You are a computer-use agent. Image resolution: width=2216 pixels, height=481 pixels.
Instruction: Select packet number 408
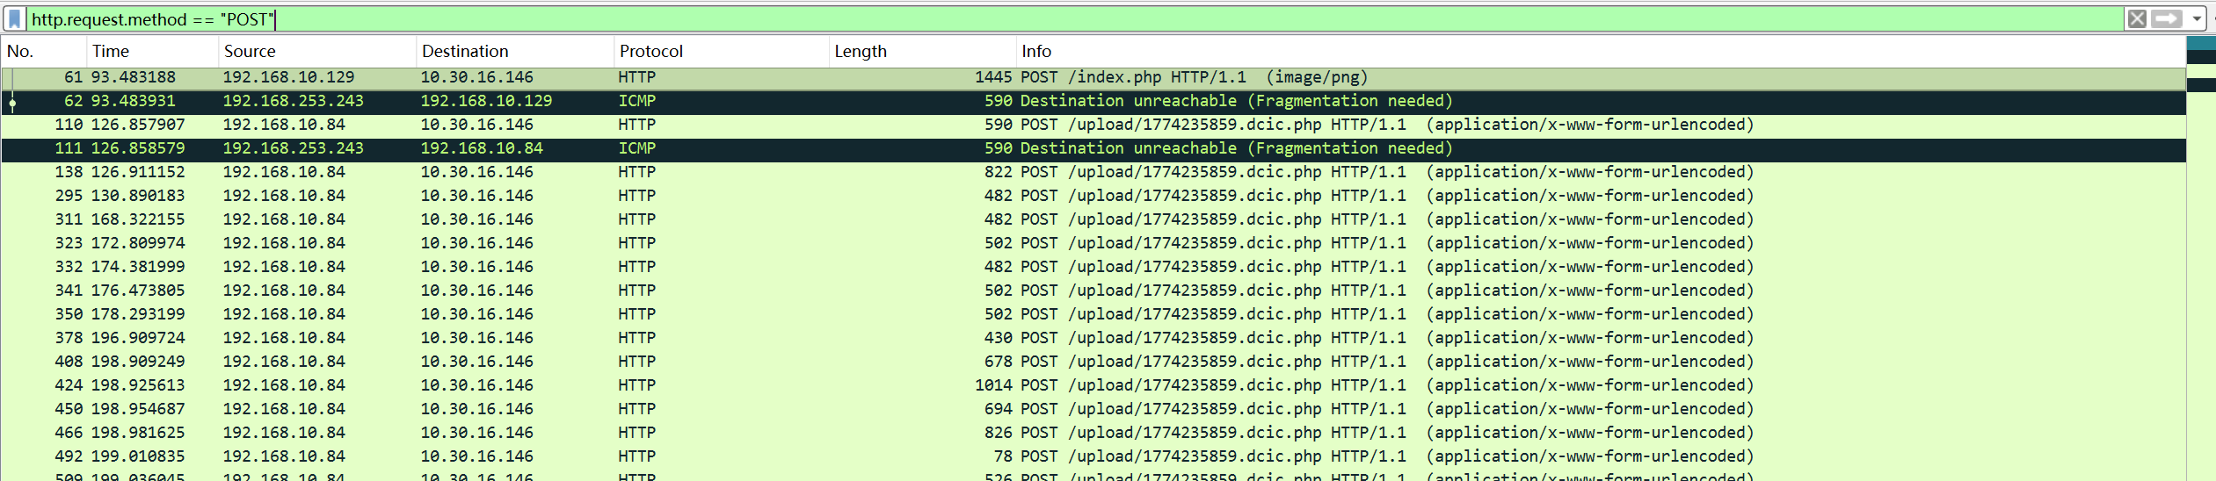pos(1093,362)
